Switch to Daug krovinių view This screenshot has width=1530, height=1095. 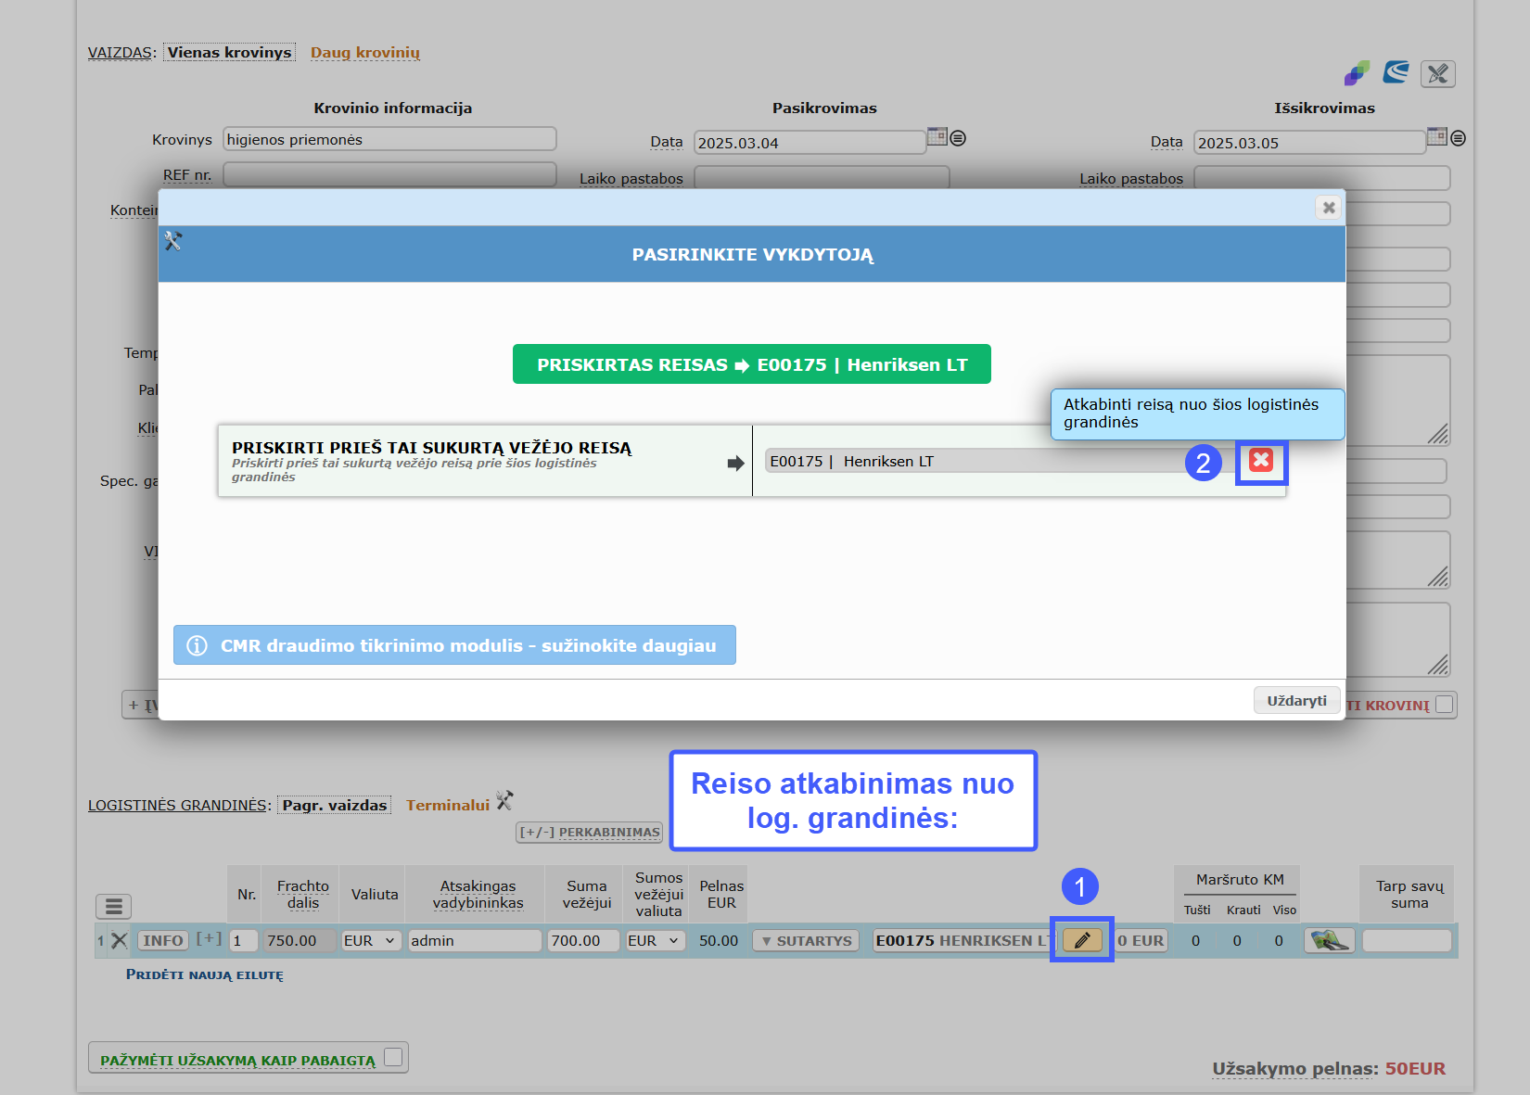click(365, 52)
